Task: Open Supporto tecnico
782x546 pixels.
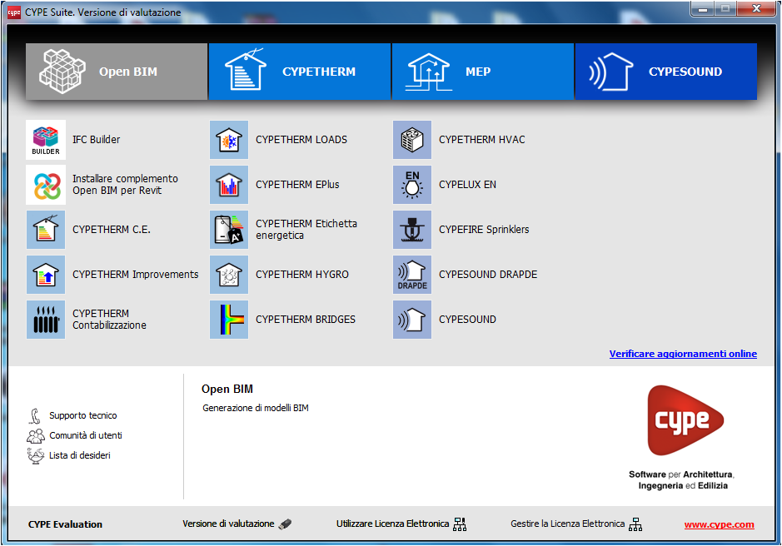Action: (x=82, y=415)
